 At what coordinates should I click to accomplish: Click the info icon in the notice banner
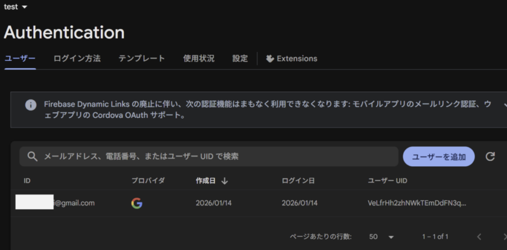coord(31,104)
